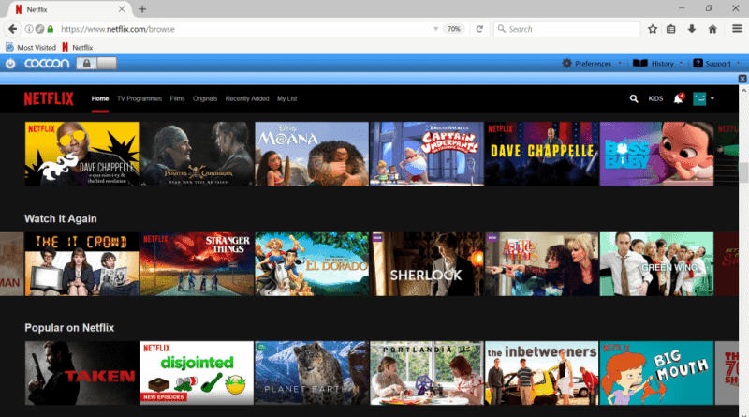
Task: Open the Moana thumbnail
Action: 312,154
